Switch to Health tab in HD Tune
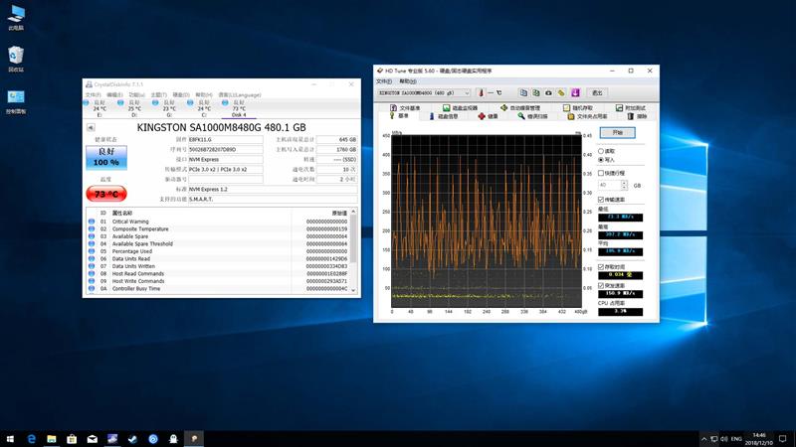 488,116
